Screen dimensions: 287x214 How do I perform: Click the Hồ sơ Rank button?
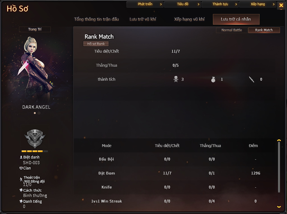pos(96,44)
